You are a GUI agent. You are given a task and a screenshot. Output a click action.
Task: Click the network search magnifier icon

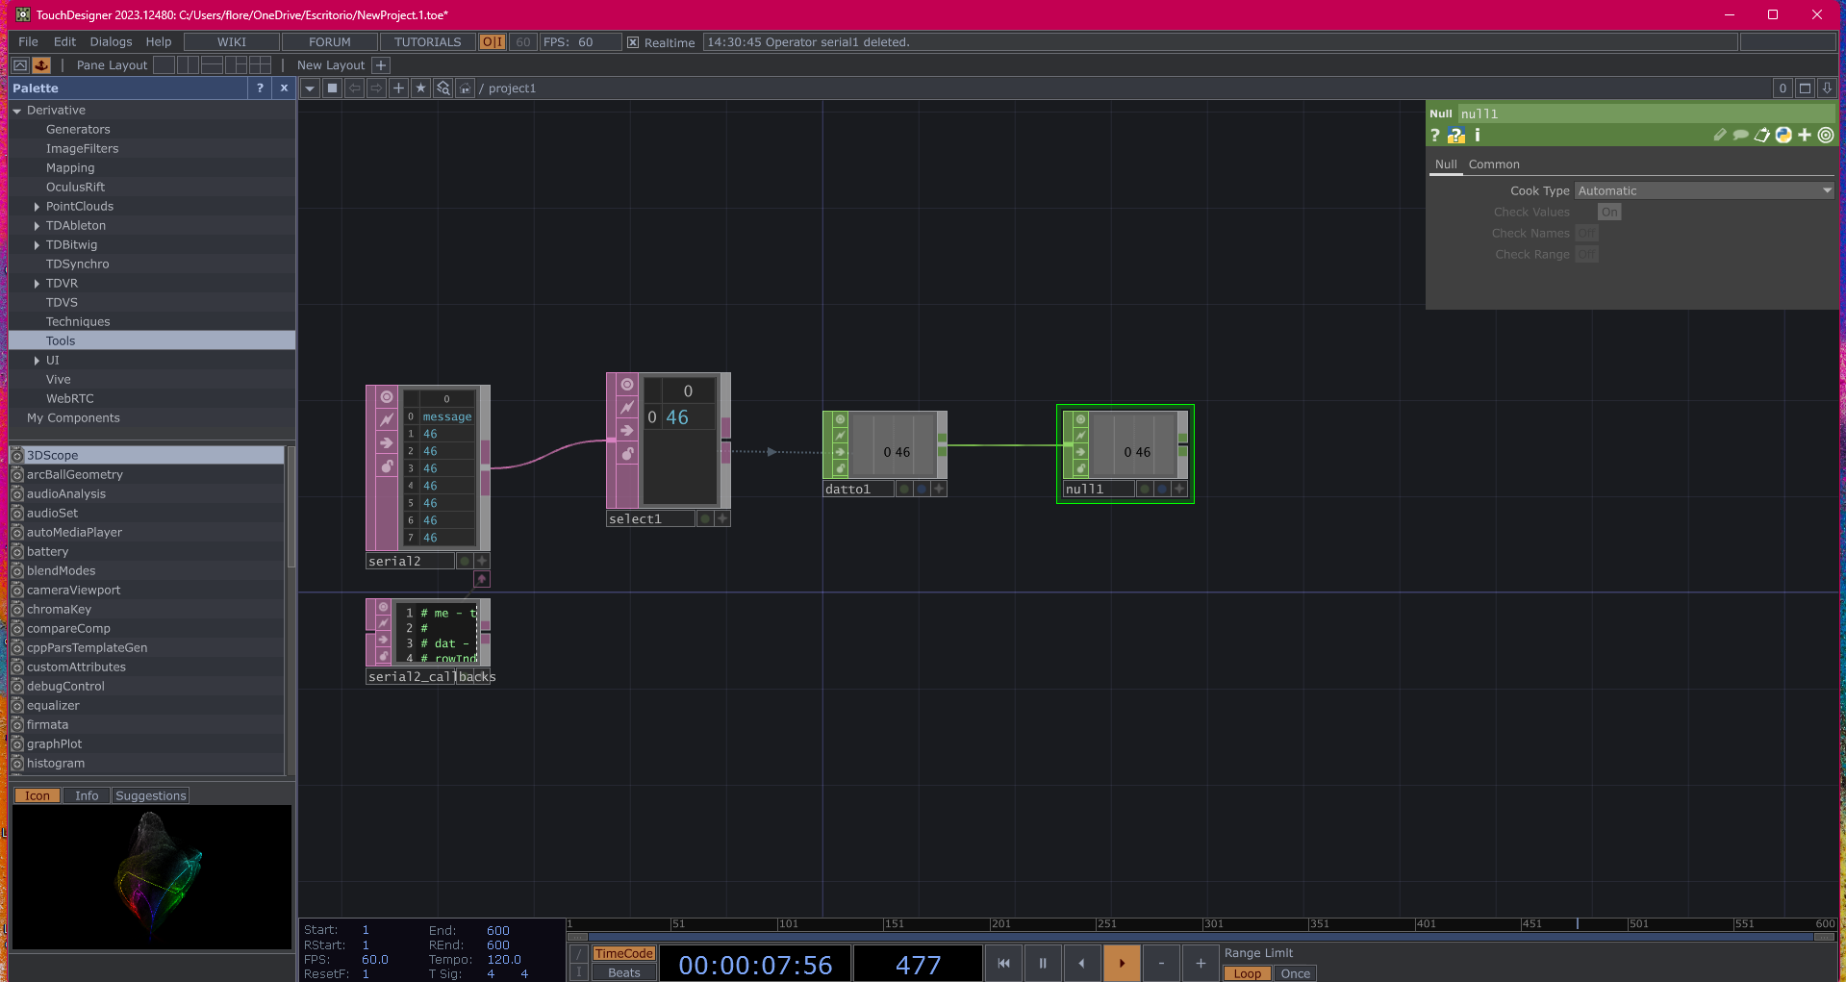click(443, 88)
